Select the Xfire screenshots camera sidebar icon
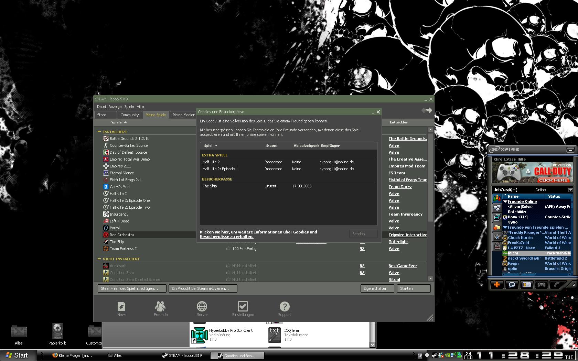This screenshot has width=578, height=361. [x=497, y=237]
